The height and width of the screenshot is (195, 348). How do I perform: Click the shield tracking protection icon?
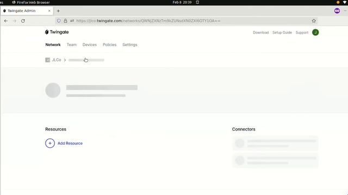(x=59, y=21)
